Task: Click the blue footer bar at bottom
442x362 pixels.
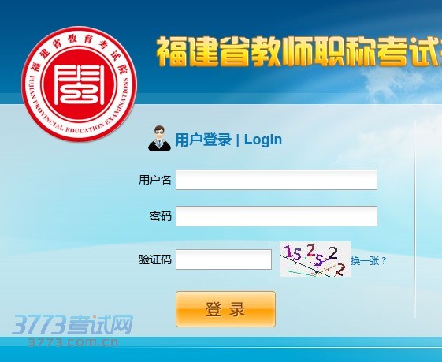Action: coord(221,349)
